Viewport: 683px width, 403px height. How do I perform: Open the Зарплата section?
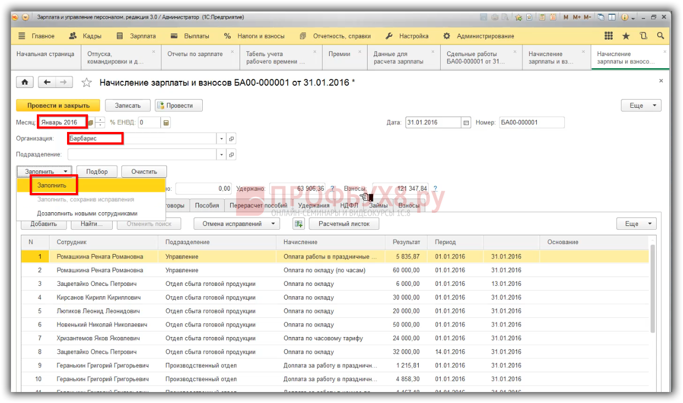pos(136,36)
